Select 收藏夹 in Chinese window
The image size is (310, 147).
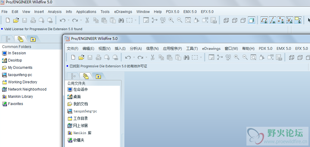tap(76, 140)
